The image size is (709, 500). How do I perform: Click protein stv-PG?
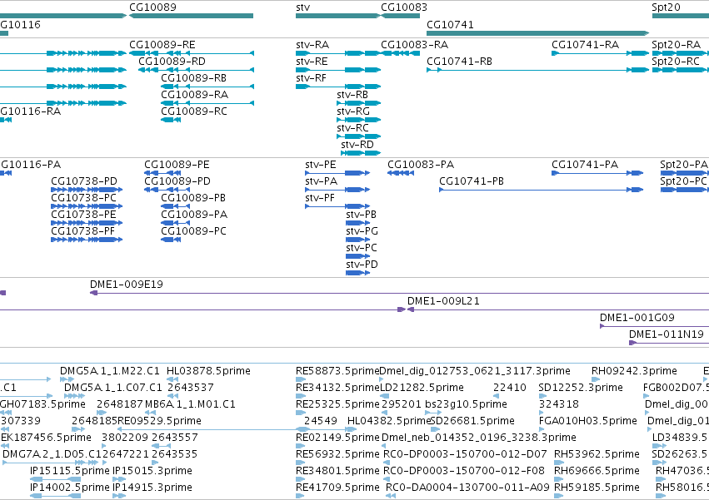click(358, 240)
